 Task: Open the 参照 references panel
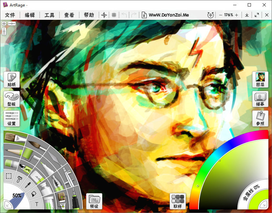pyautogui.click(x=260, y=119)
